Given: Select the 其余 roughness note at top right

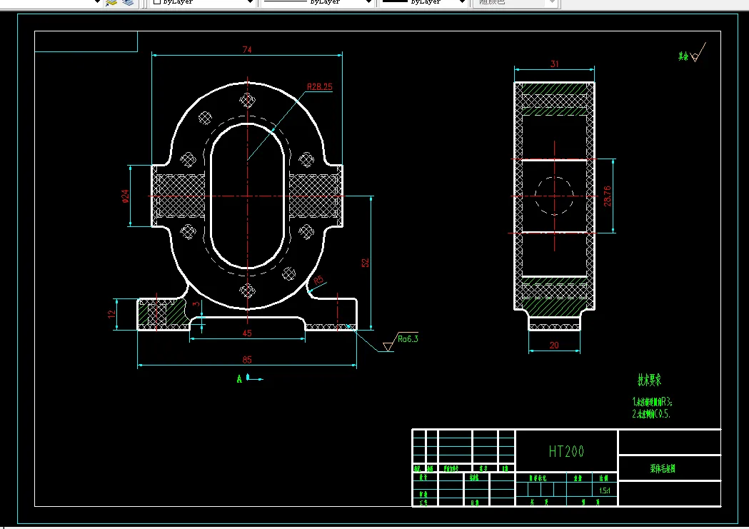Looking at the screenshot, I should tap(683, 56).
